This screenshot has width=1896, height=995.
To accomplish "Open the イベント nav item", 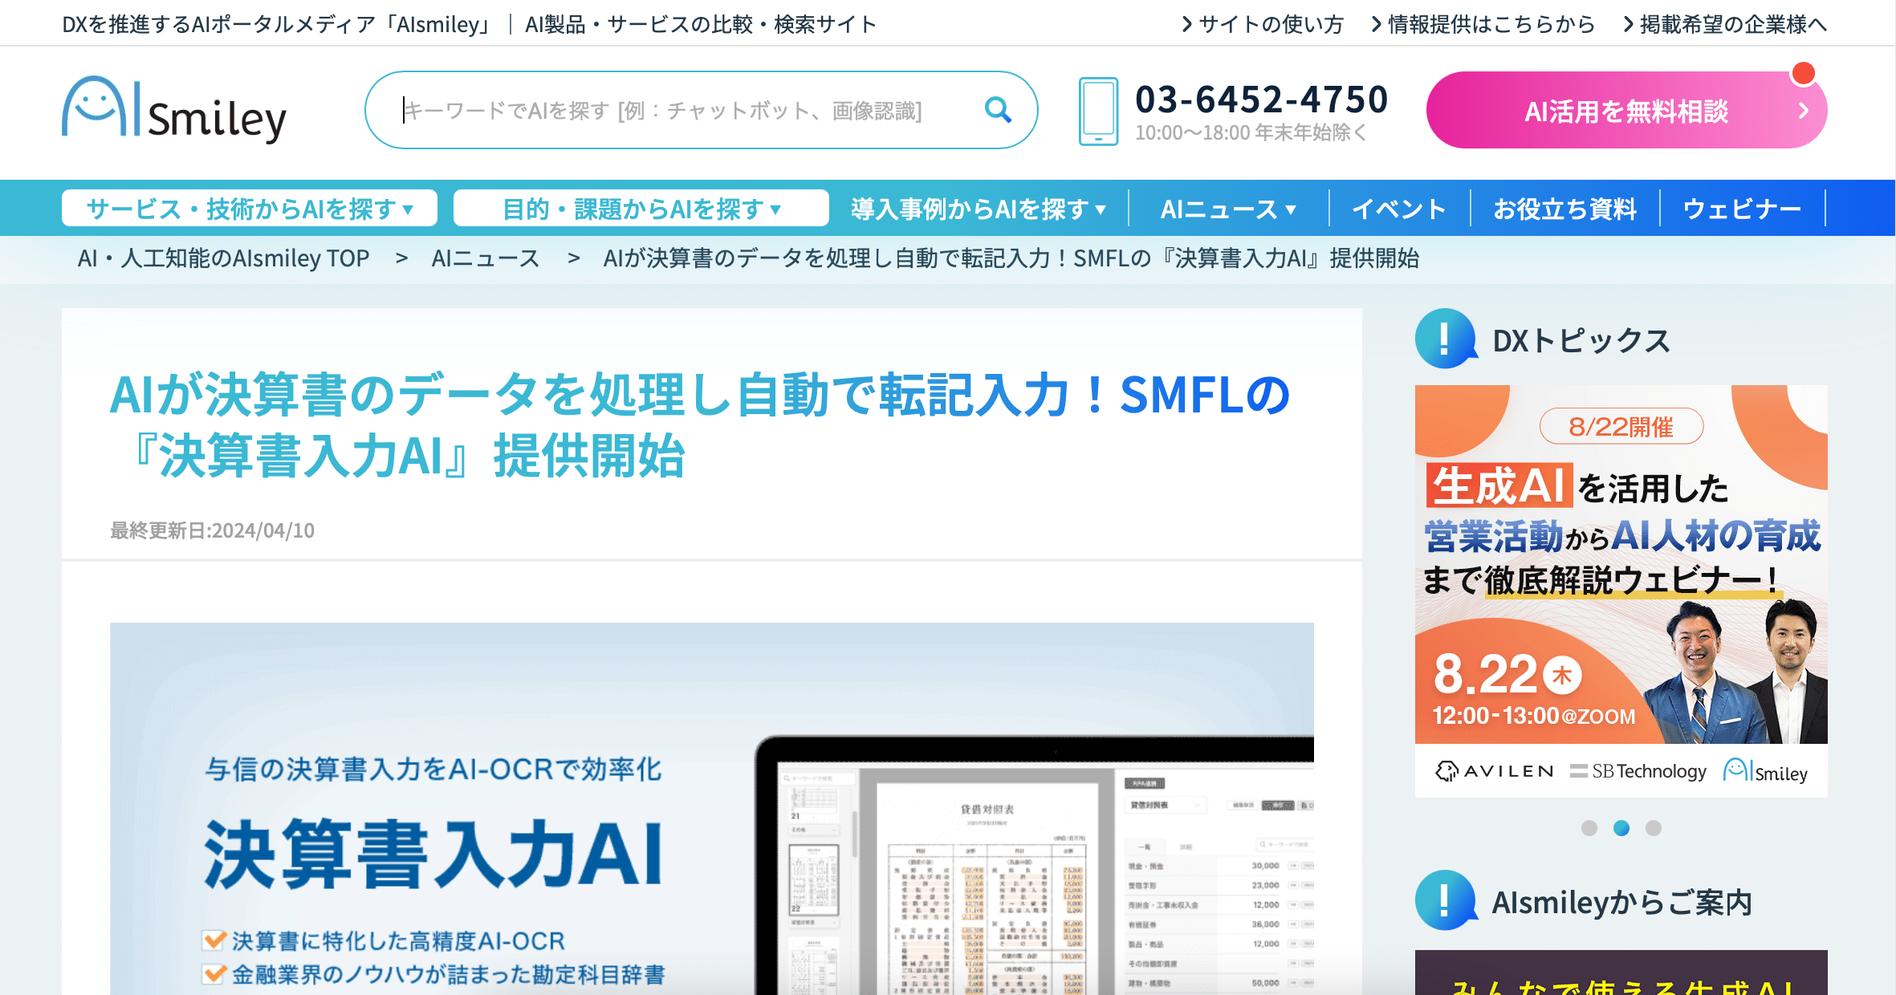I will (x=1399, y=209).
